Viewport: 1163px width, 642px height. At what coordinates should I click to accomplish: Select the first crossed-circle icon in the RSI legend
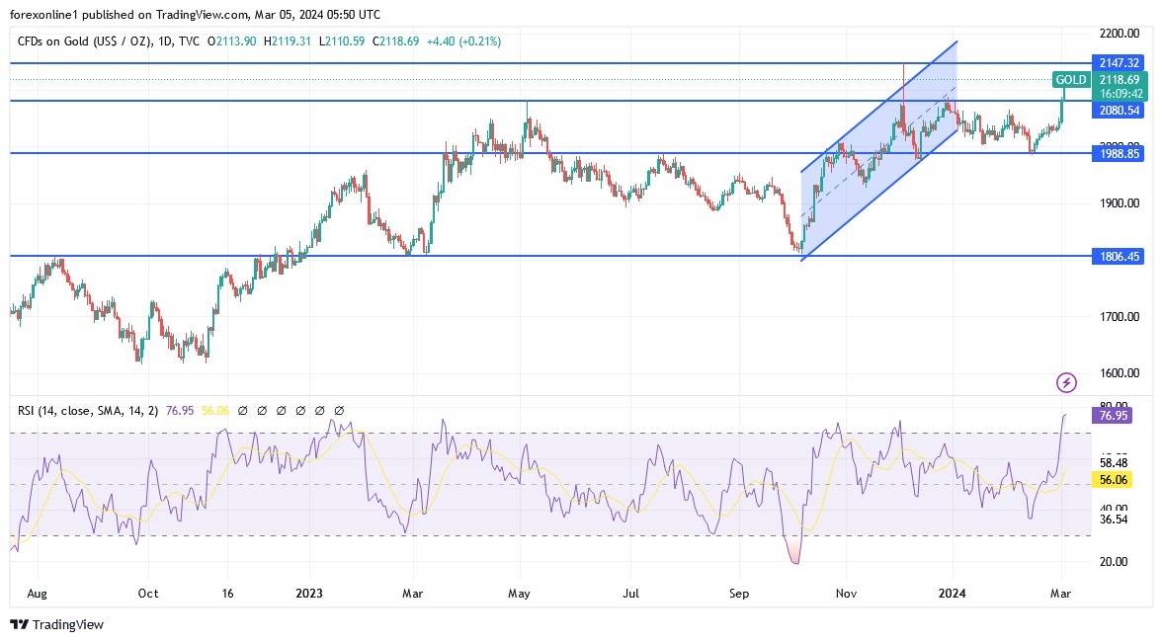[243, 410]
